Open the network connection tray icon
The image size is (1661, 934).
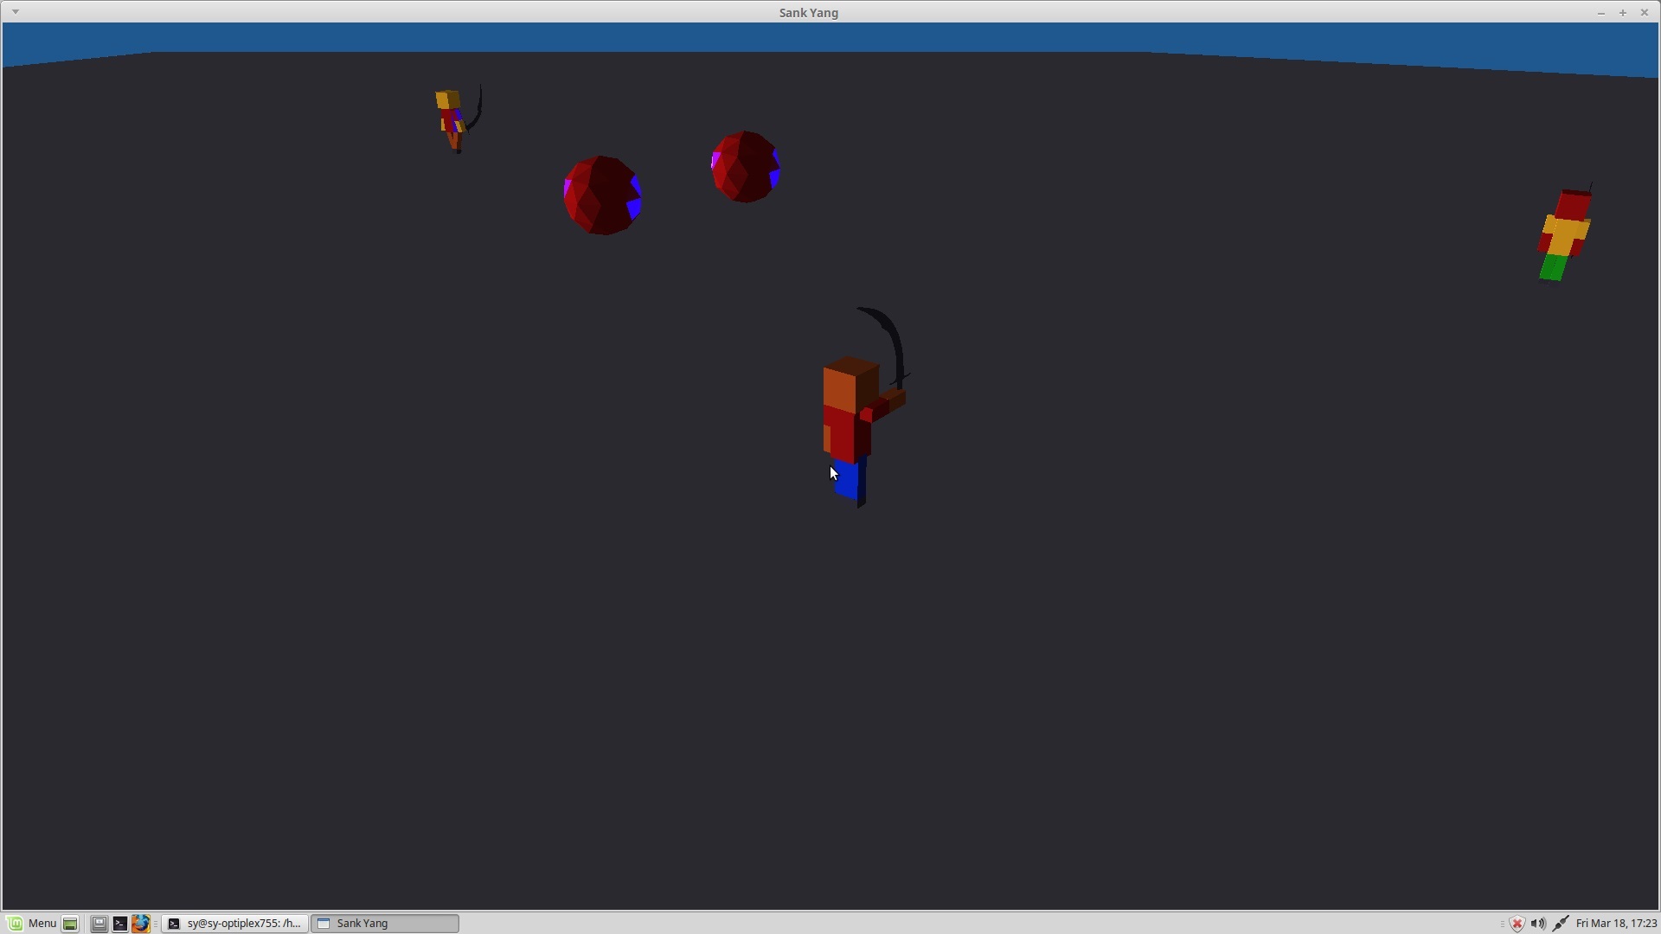1560,924
